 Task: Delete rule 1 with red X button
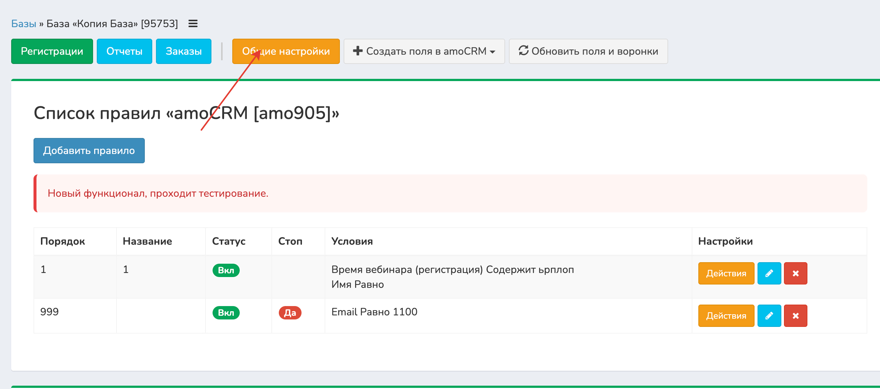795,273
